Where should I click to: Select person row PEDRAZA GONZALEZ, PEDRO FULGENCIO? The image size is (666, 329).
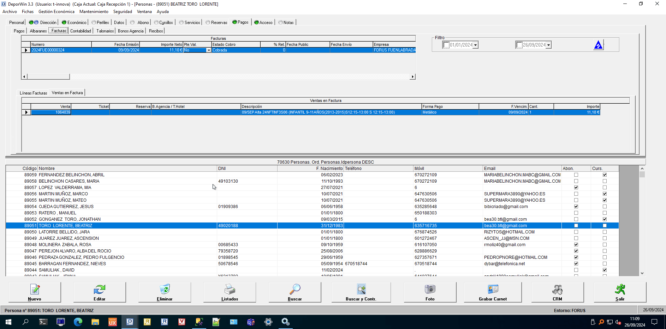click(312, 257)
